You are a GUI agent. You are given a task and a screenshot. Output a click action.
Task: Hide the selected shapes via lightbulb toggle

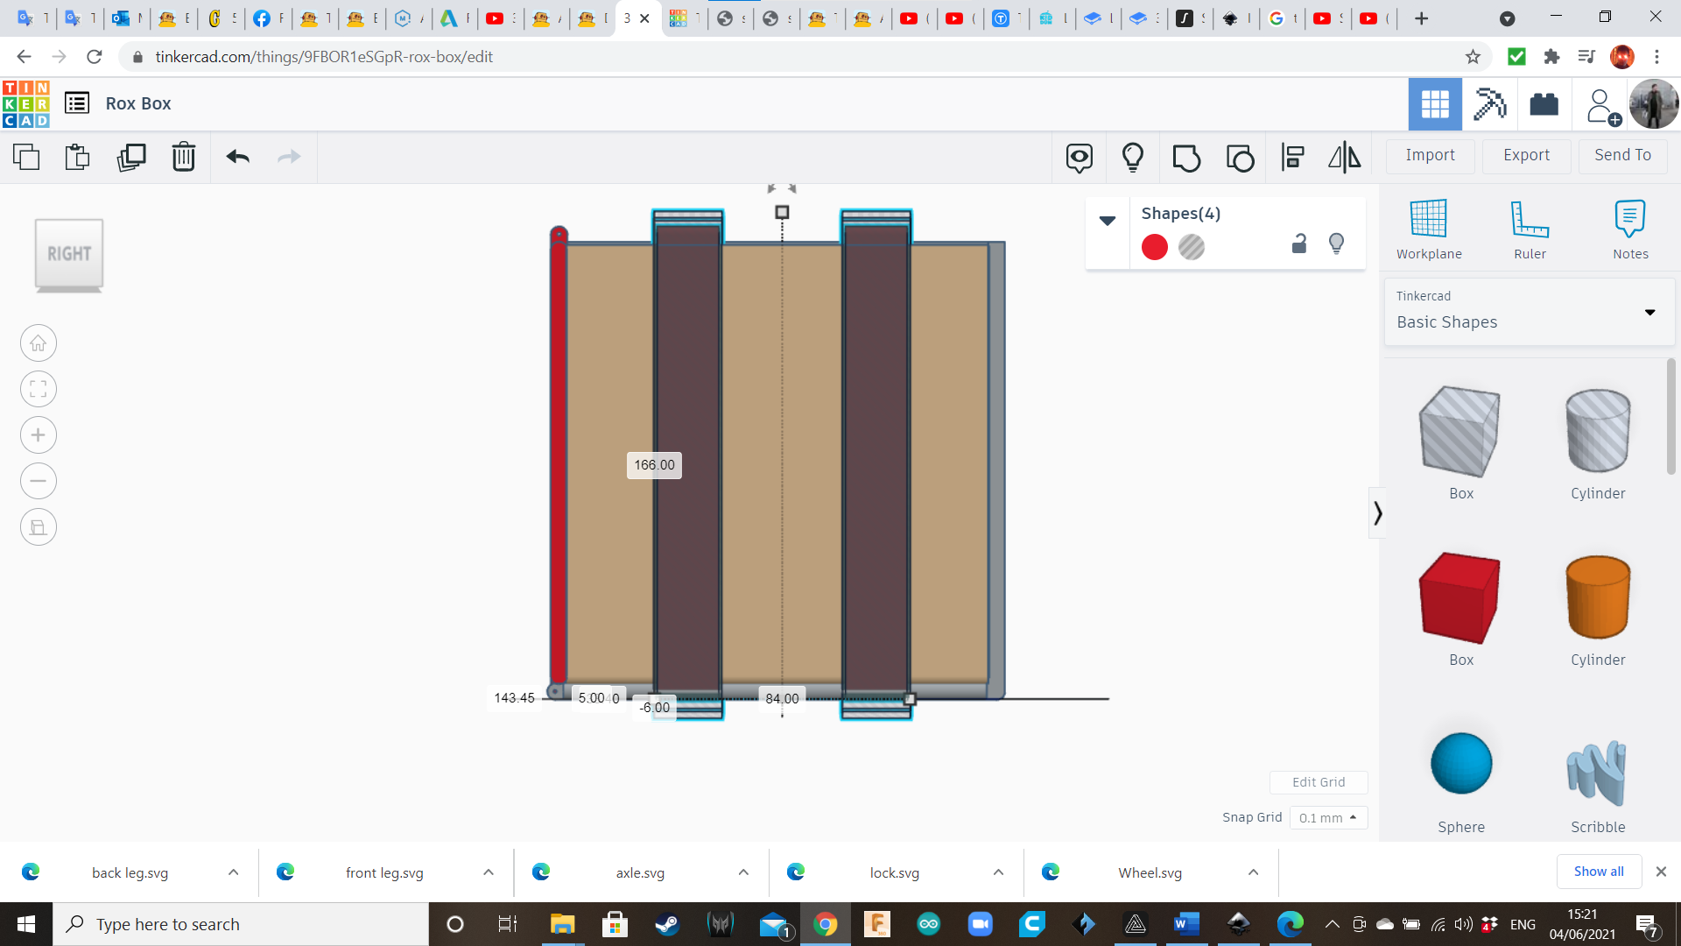click(x=1336, y=244)
